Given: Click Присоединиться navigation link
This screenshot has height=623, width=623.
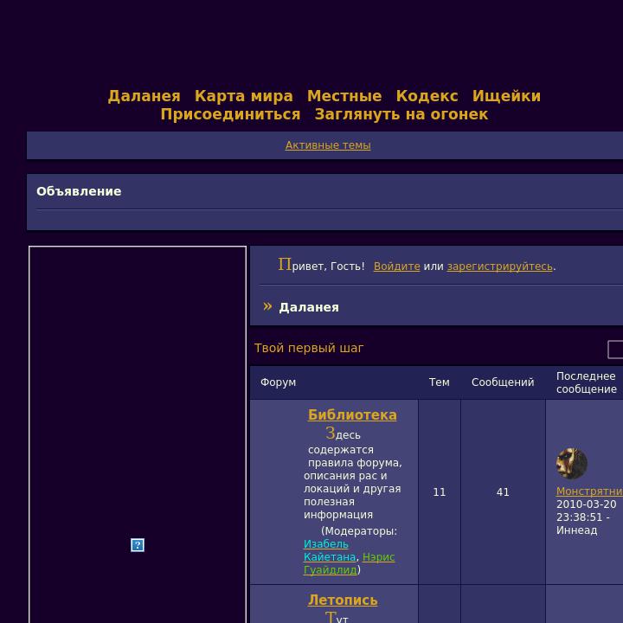Looking at the screenshot, I should coord(230,114).
